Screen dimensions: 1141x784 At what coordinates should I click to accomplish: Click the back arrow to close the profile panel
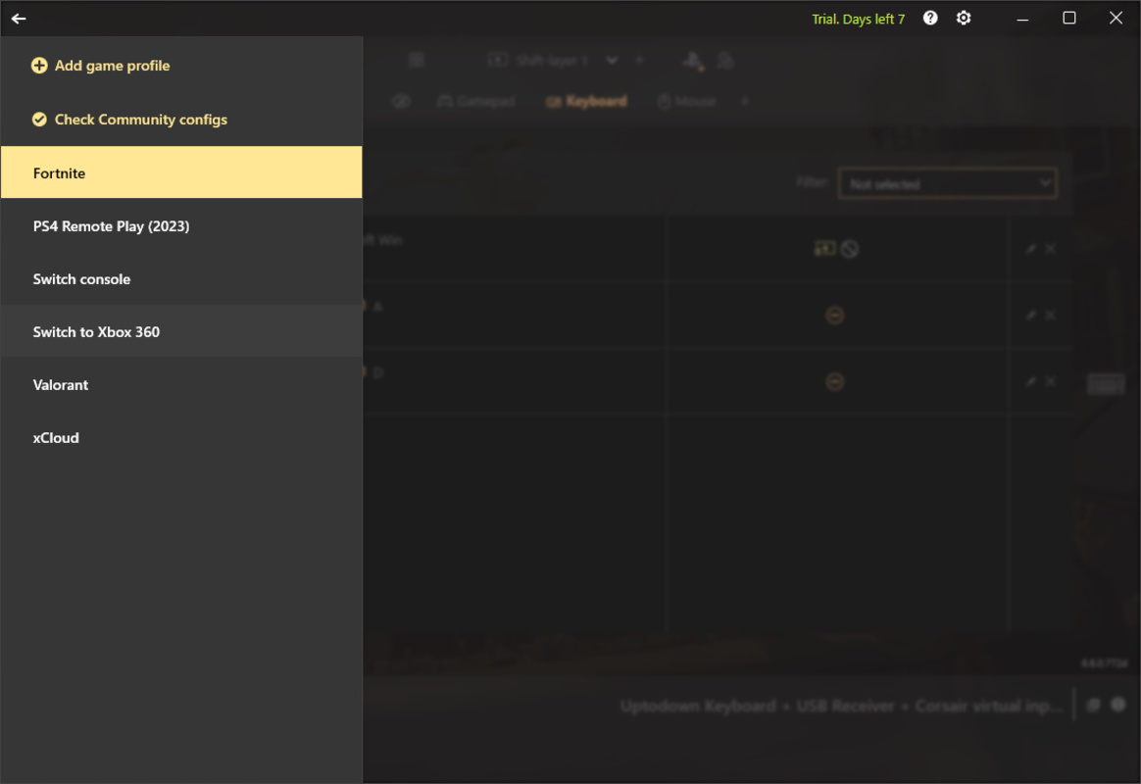pos(19,19)
